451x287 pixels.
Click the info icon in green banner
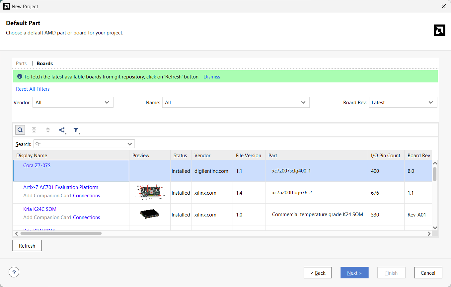coord(20,76)
